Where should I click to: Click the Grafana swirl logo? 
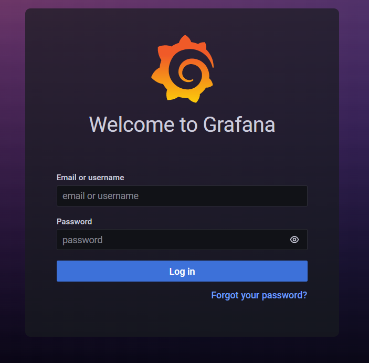(182, 69)
